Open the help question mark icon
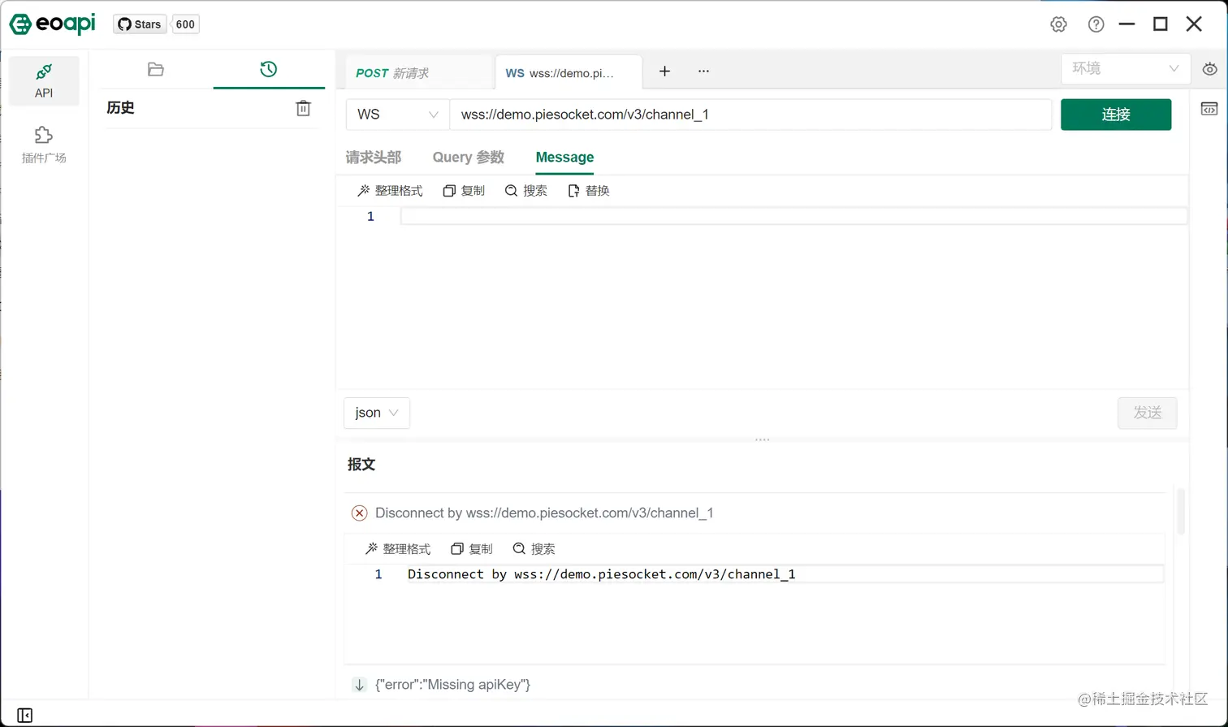The height and width of the screenshot is (727, 1228). [1096, 24]
